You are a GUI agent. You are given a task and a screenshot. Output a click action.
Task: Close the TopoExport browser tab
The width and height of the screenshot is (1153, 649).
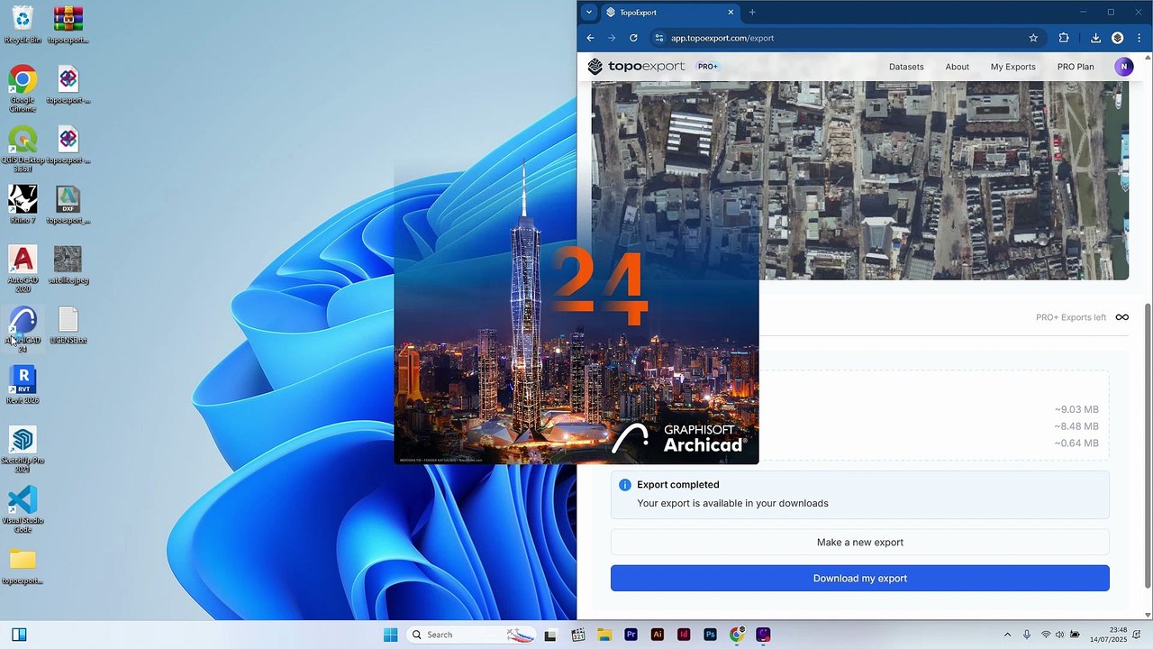point(731,13)
